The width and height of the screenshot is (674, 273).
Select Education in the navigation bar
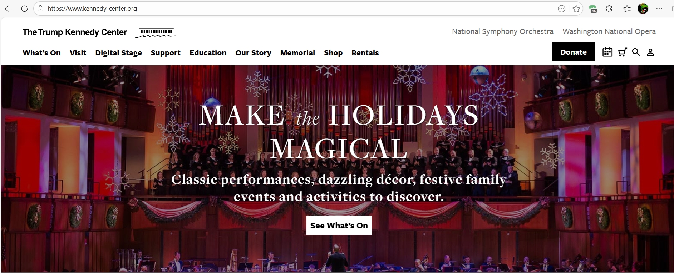tap(208, 53)
